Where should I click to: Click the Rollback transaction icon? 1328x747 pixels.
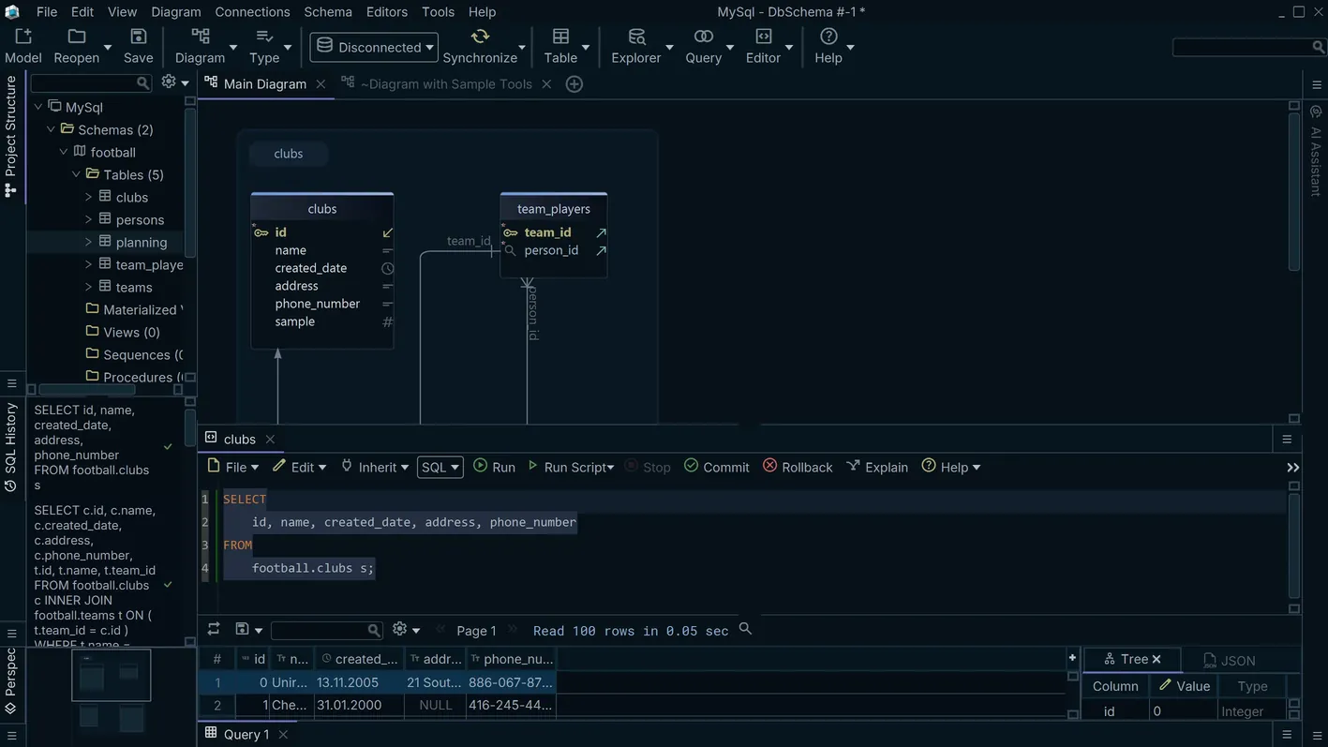(x=797, y=467)
